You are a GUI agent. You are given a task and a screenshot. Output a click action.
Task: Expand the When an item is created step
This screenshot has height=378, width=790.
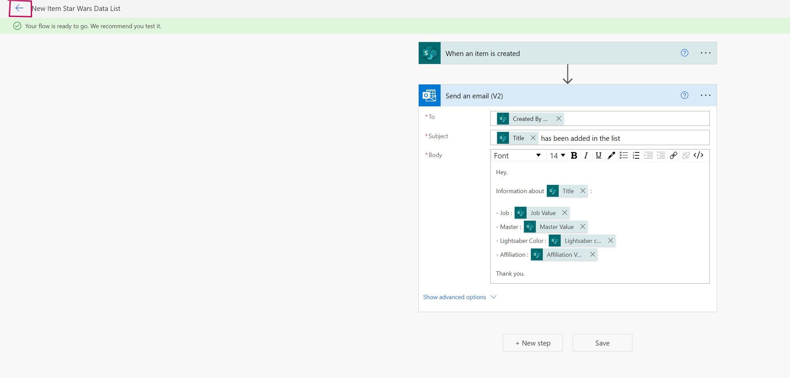coord(567,53)
